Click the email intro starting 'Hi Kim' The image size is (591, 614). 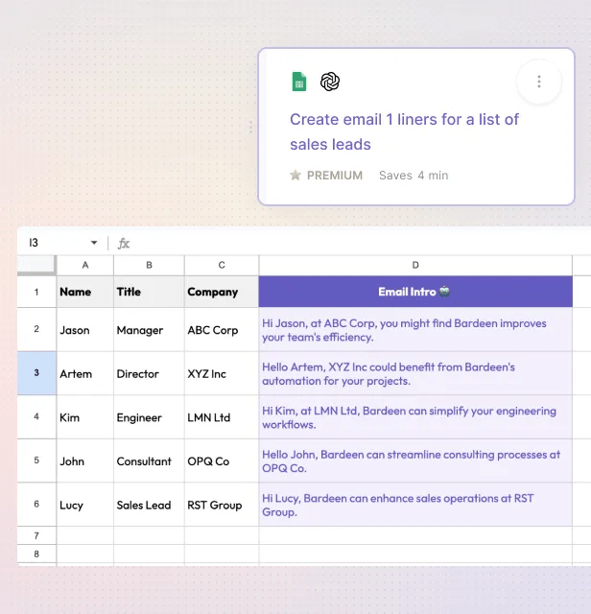click(x=415, y=417)
